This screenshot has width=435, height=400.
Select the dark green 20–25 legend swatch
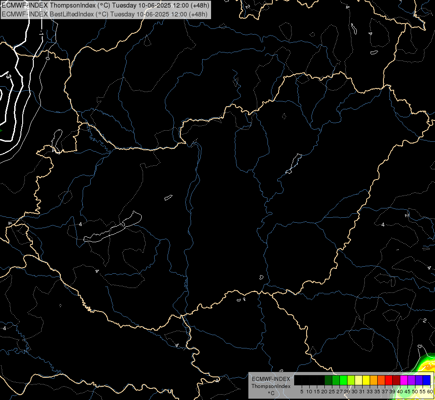coord(328,380)
